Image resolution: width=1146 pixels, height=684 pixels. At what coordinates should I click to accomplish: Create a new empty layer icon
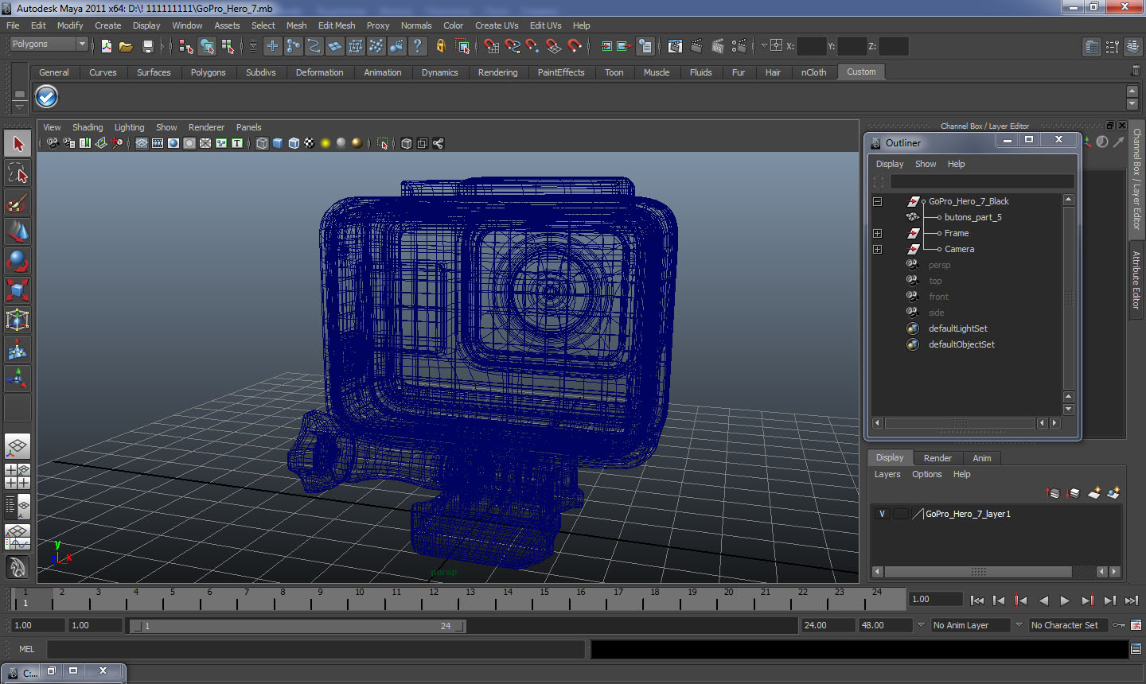tap(1094, 493)
